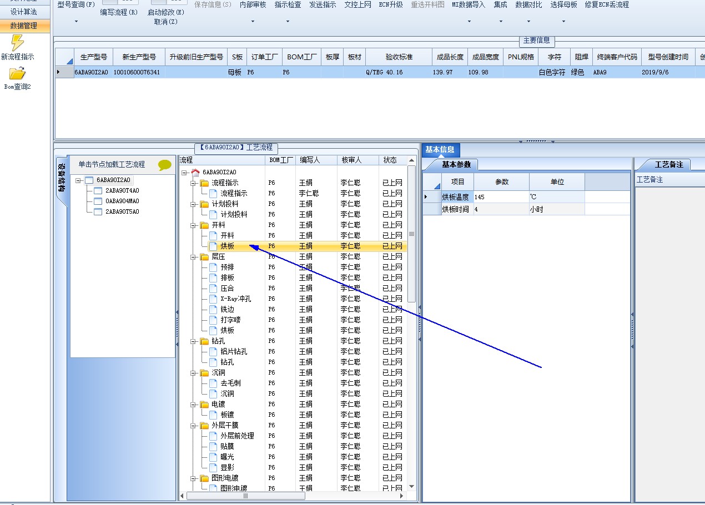This screenshot has width=705, height=505.
Task: Click the scroll-down arrow of process tree
Action: [411, 487]
